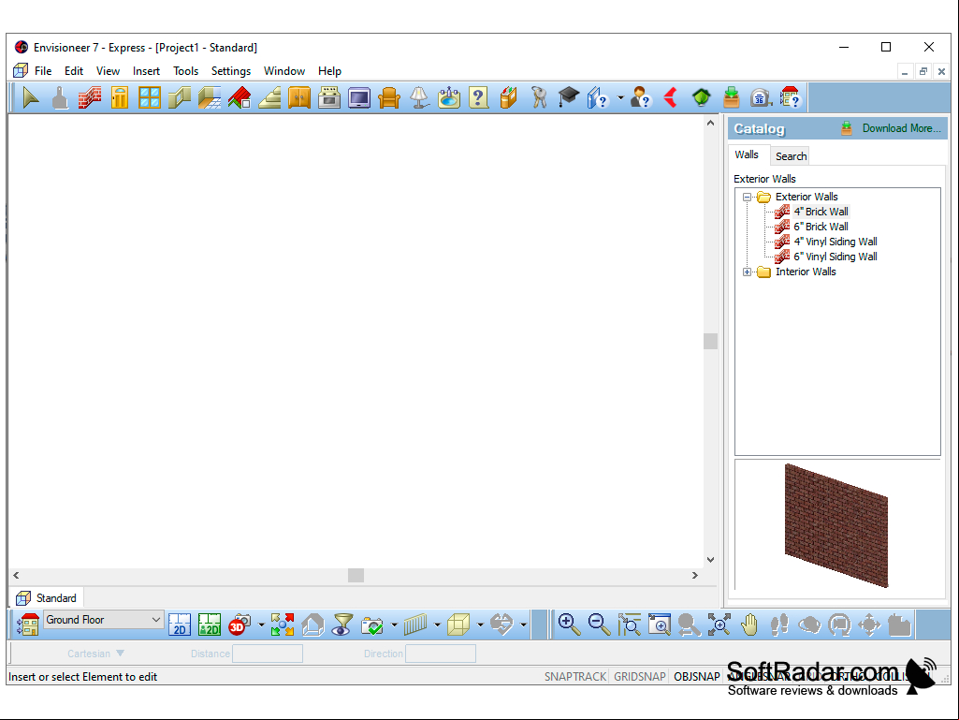Pick the Walls tool in top toolbar
Viewport: 959px width, 720px height.
pyautogui.click(x=90, y=98)
